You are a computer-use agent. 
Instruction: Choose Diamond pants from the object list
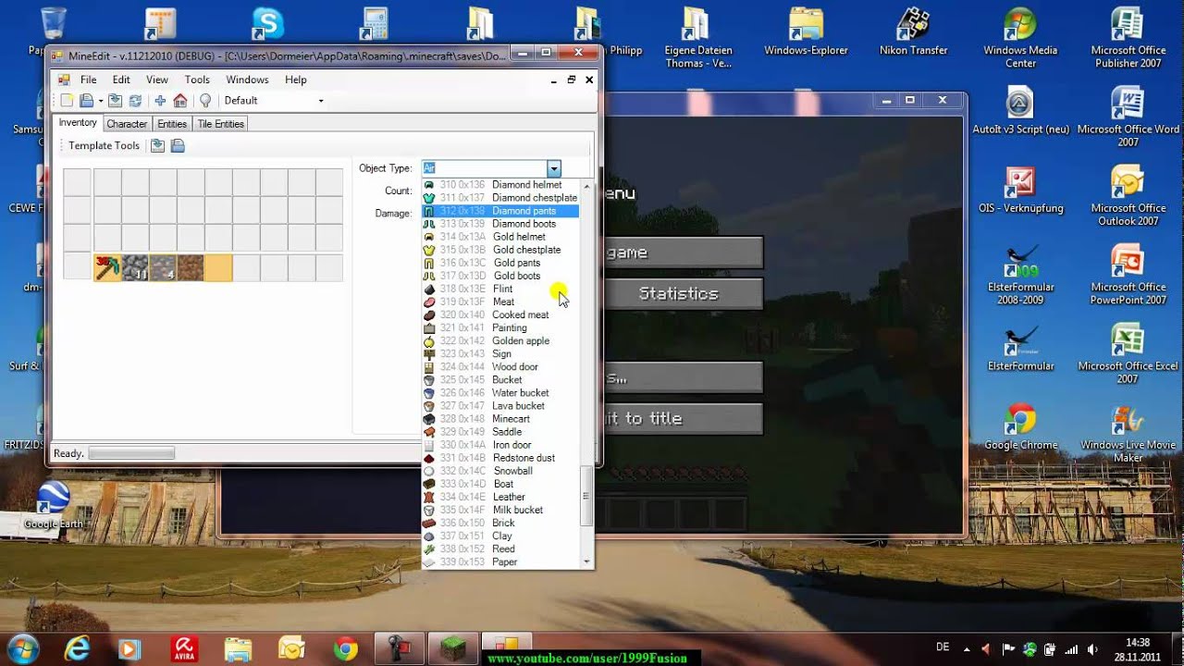pyautogui.click(x=500, y=211)
